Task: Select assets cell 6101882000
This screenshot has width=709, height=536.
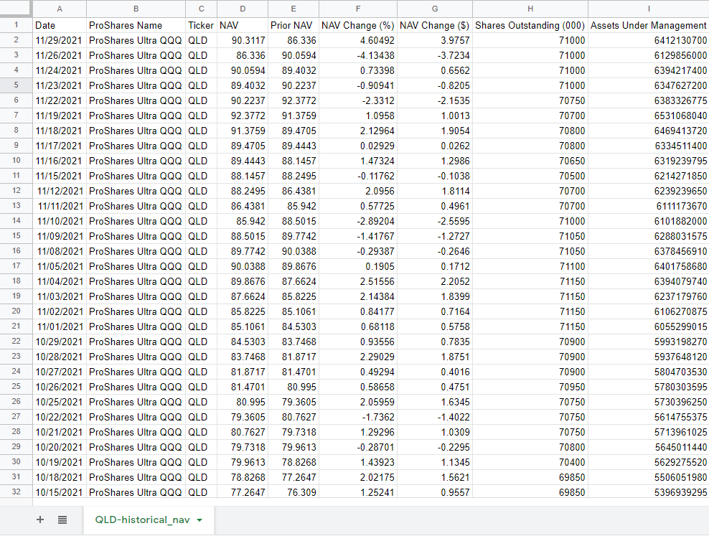Action: click(649, 221)
